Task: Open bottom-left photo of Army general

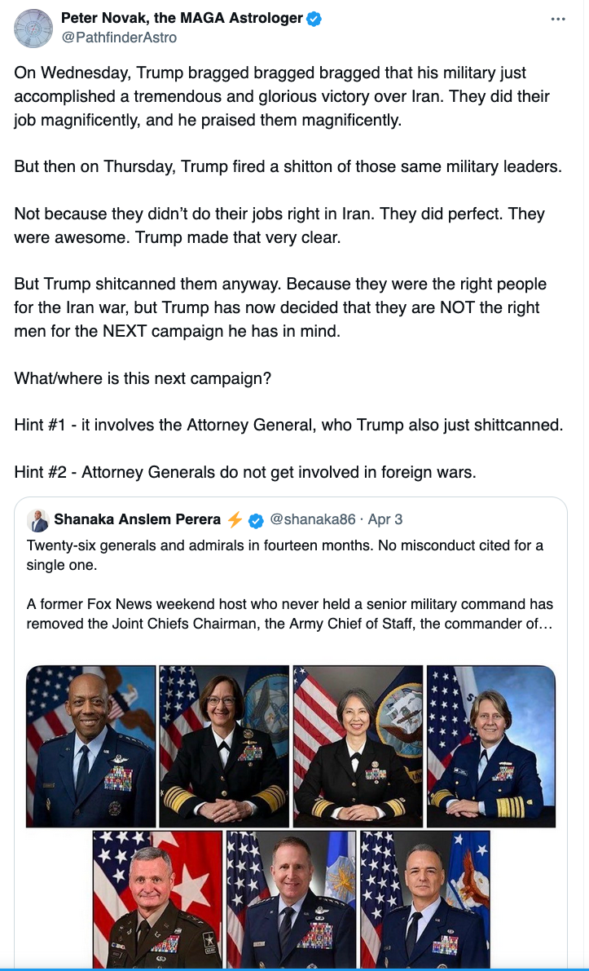Action: [157, 899]
